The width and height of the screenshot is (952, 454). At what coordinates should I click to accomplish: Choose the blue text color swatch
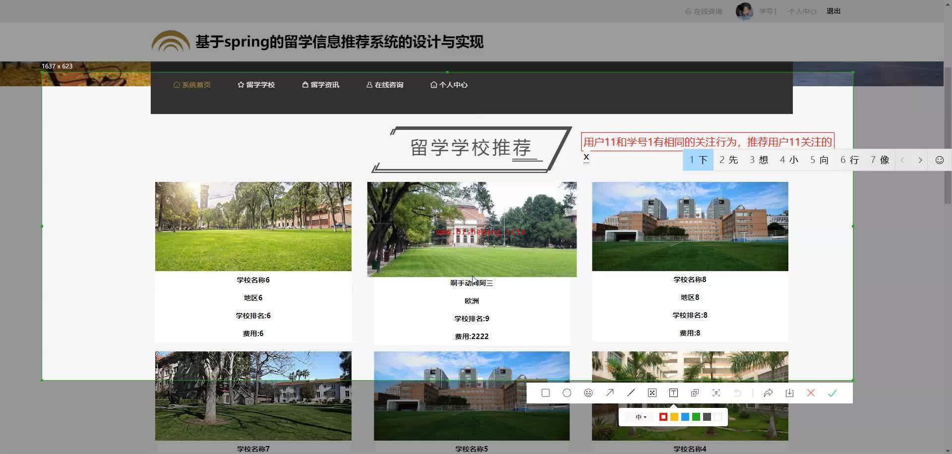coord(685,417)
